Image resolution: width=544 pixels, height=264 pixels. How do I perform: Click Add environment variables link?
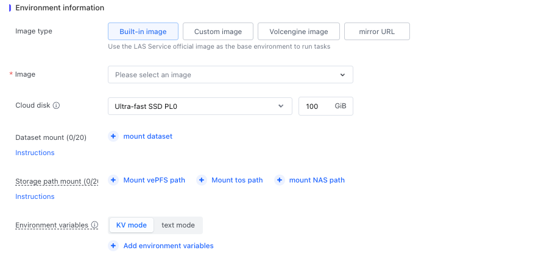click(x=168, y=246)
